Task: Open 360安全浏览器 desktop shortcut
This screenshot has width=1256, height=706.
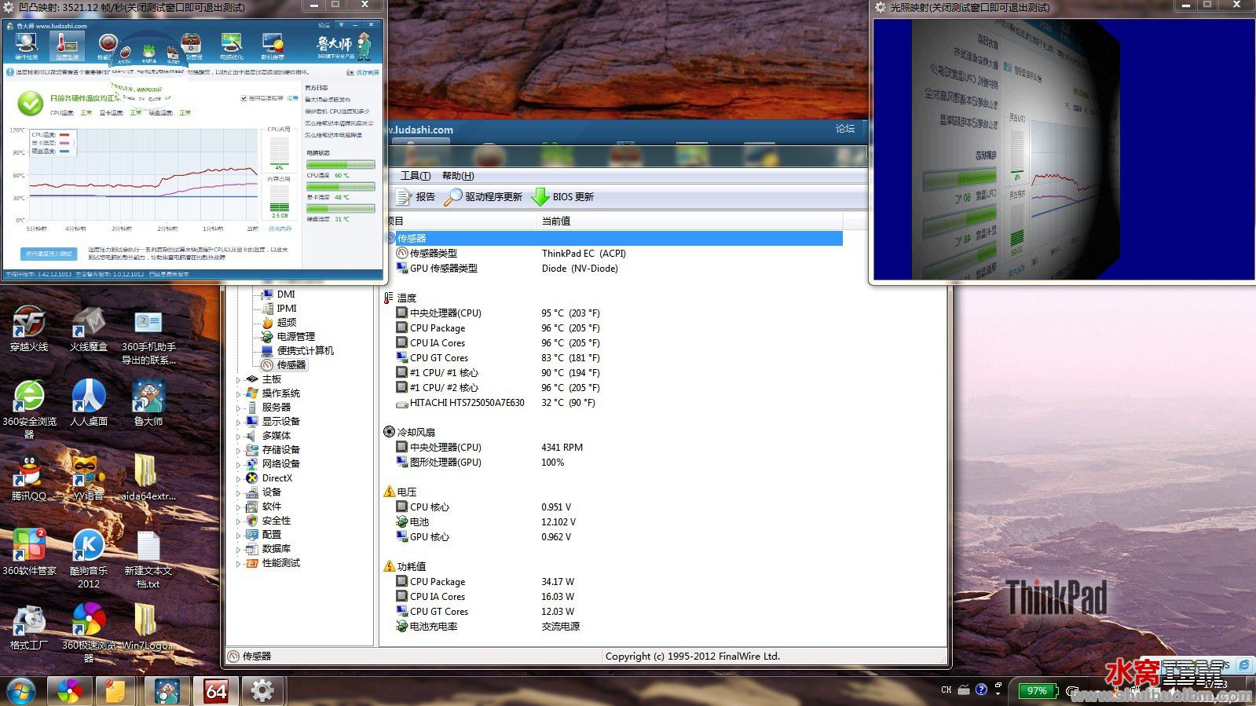Action: pyautogui.click(x=29, y=408)
